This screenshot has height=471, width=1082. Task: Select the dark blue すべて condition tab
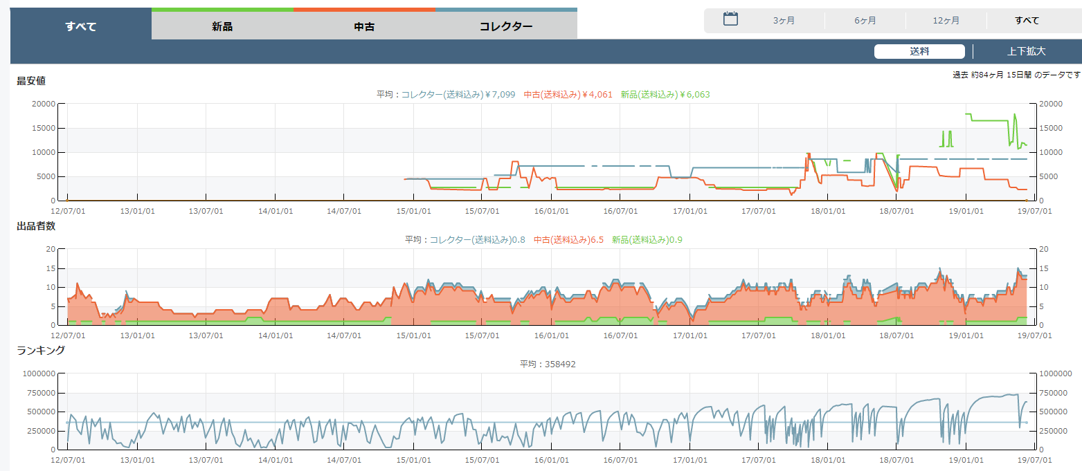pos(81,27)
